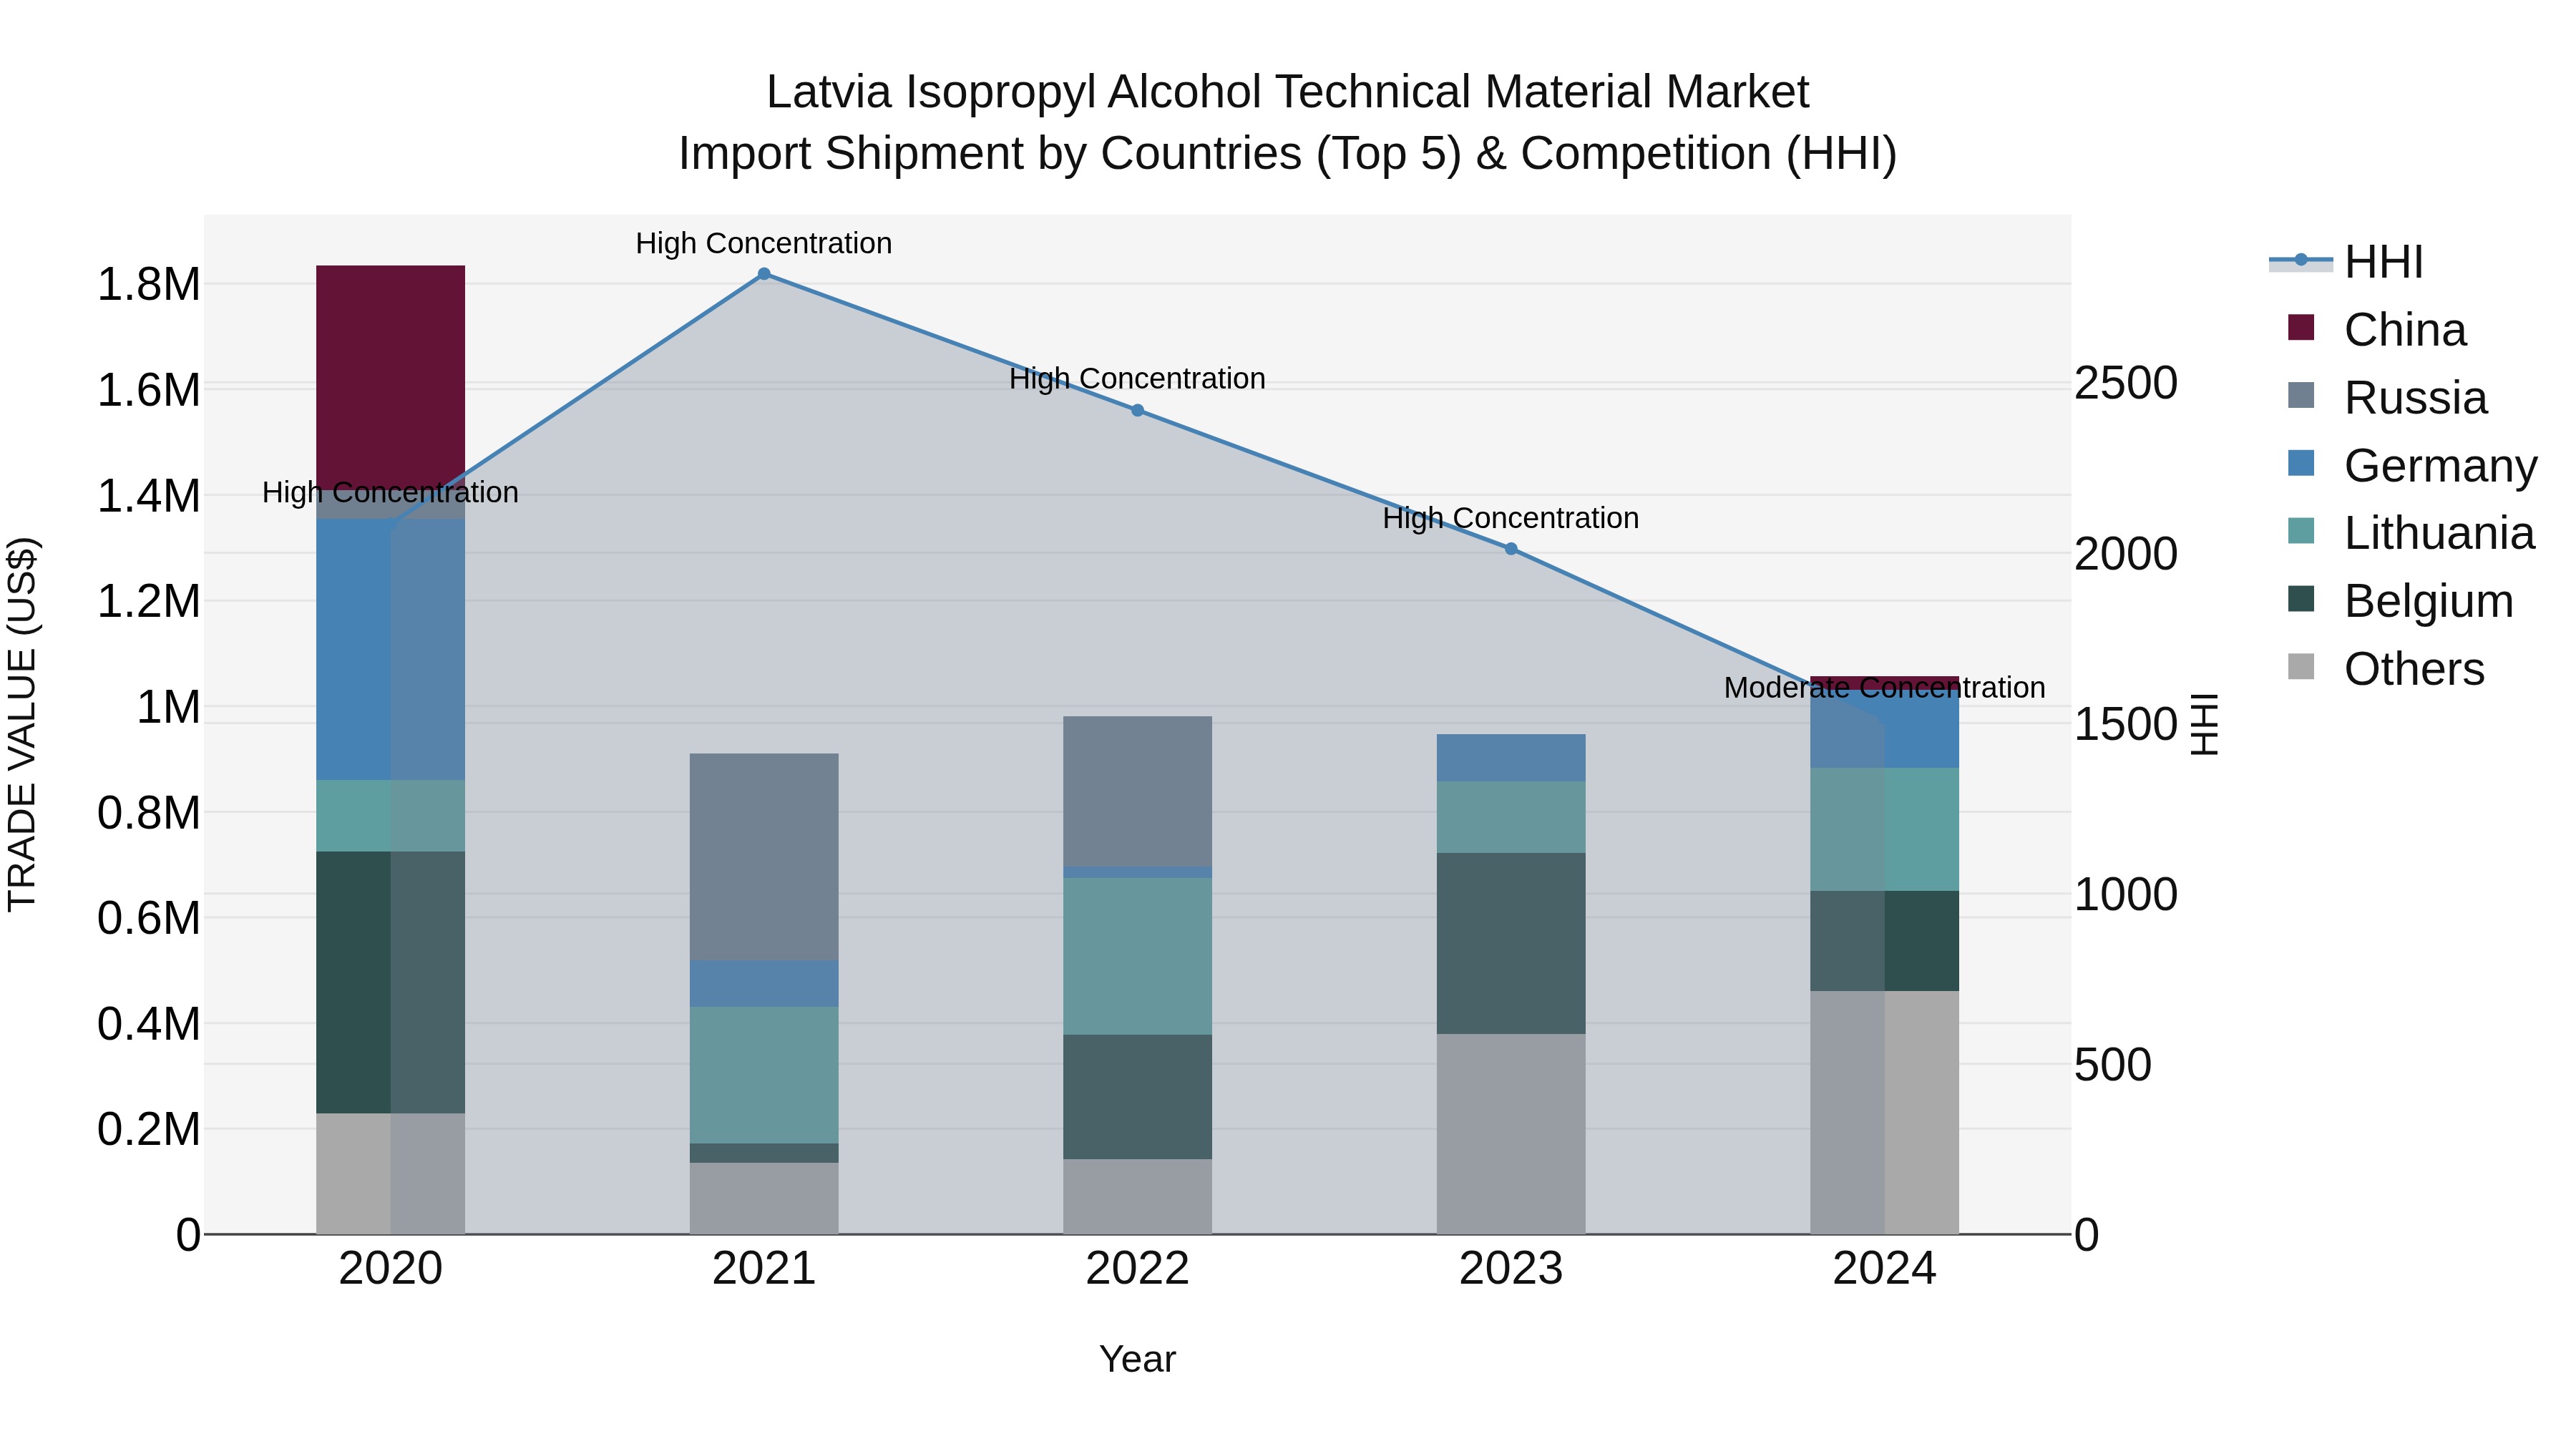
Task: Click the 2020 High Concentration annotation
Action: (x=391, y=492)
